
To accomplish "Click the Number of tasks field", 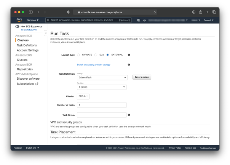I will coord(102,105).
